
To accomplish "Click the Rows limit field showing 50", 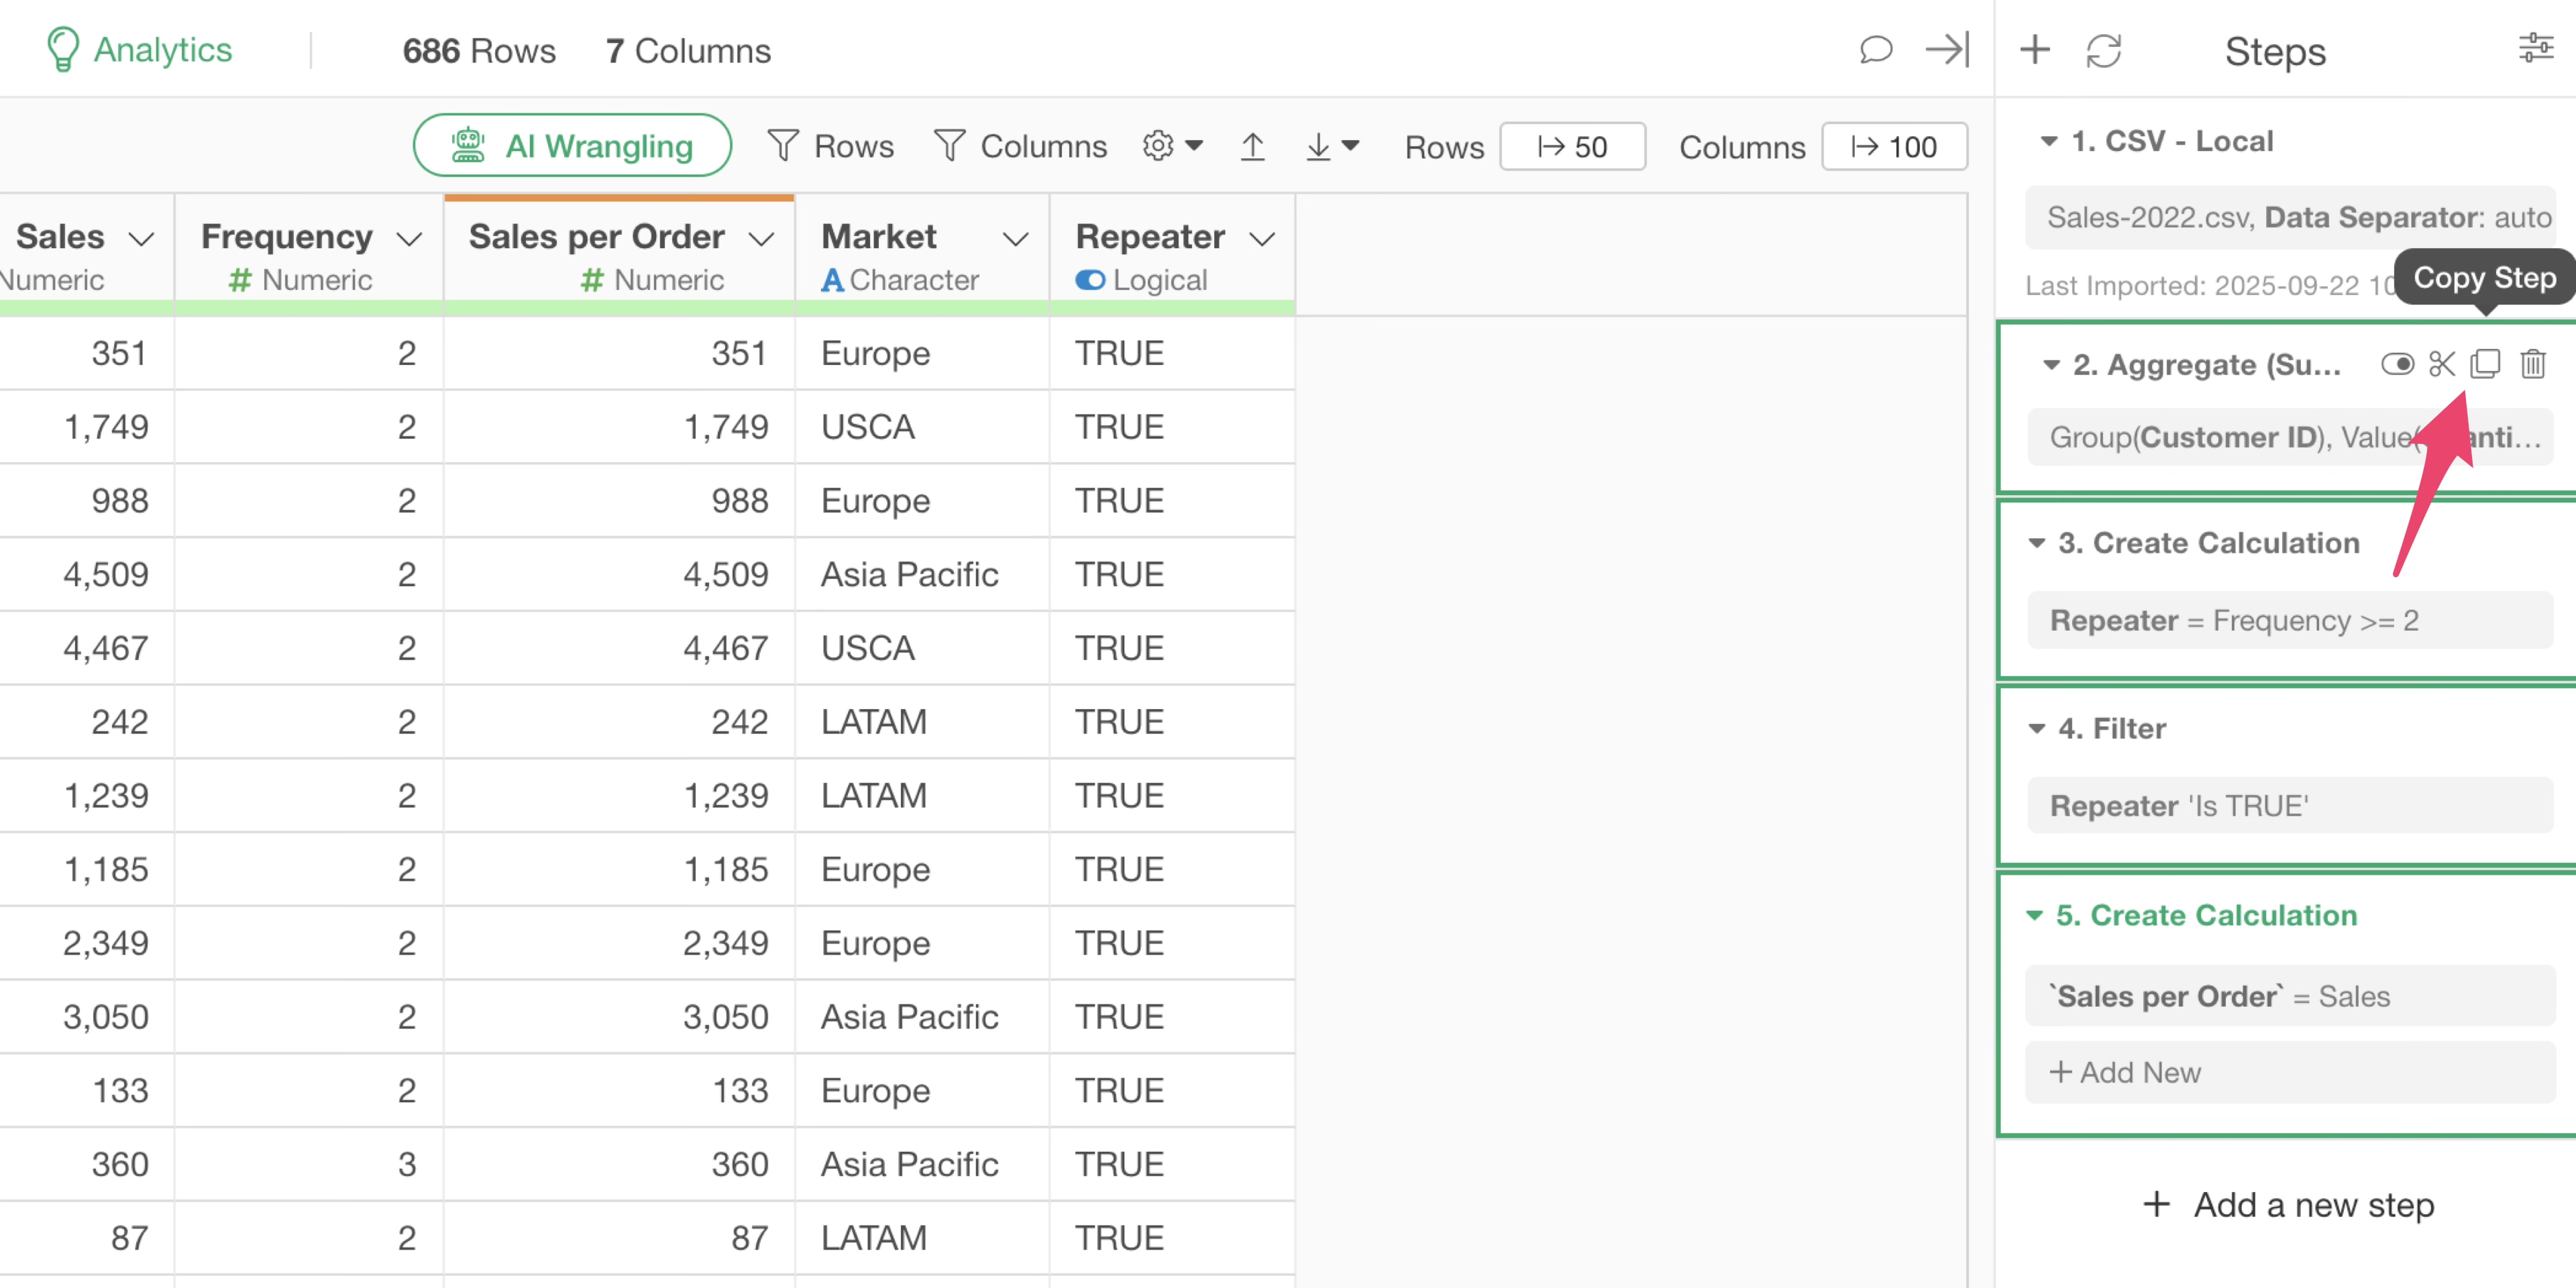I will (1572, 147).
